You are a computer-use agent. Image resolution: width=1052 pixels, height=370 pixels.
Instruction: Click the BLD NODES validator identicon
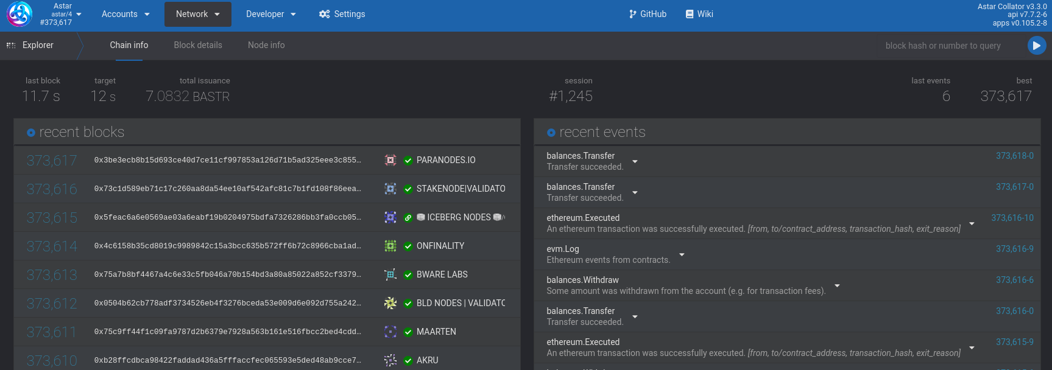(390, 303)
